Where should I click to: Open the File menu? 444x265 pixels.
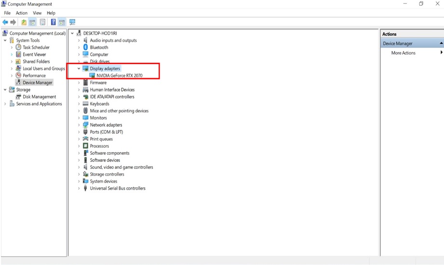(x=7, y=13)
